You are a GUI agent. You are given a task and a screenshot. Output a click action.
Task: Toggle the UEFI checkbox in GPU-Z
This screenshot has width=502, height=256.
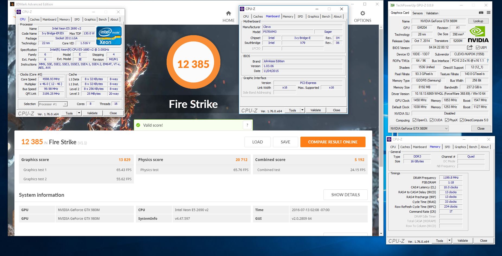coord(478,47)
